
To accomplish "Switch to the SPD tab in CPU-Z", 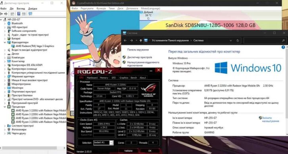I will (114, 78).
